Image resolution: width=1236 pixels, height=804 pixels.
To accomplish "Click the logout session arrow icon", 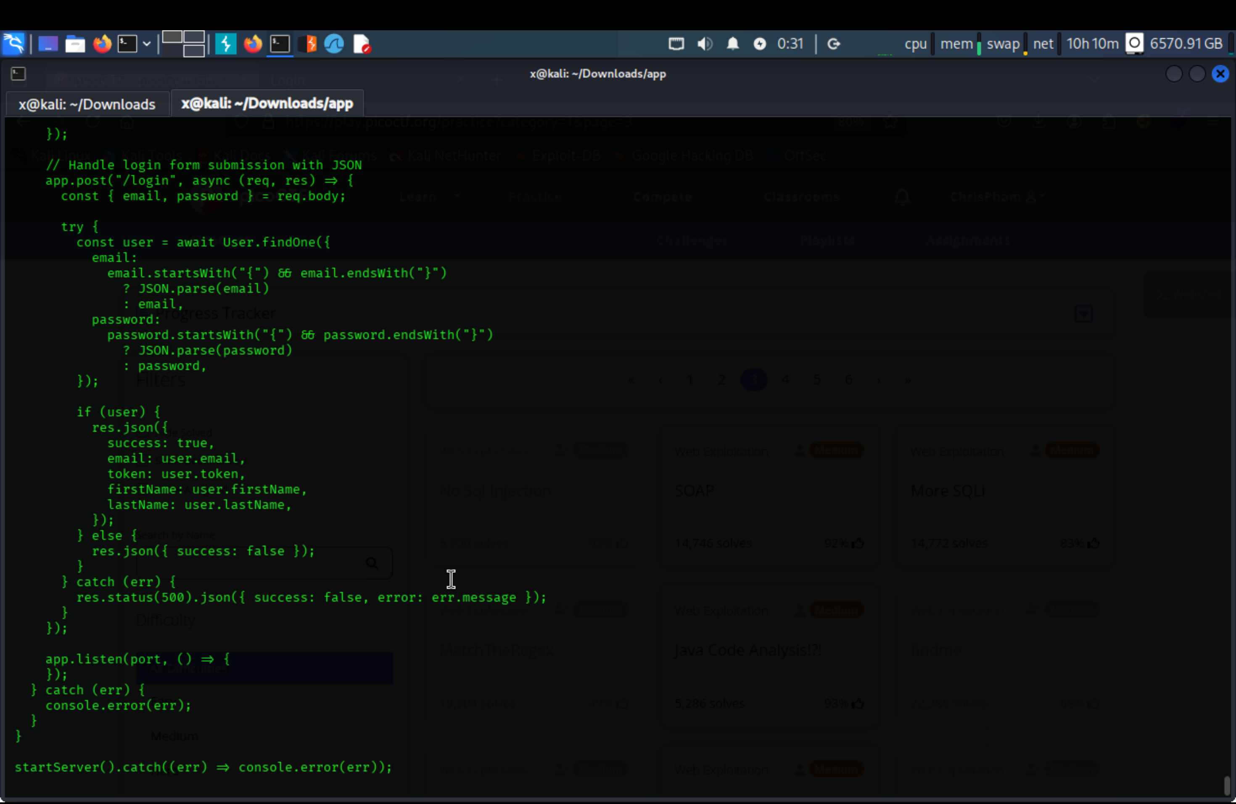I will [x=834, y=44].
